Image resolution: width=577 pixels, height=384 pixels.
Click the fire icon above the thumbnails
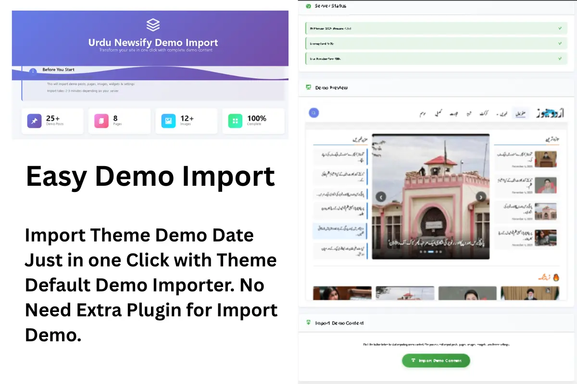556,277
